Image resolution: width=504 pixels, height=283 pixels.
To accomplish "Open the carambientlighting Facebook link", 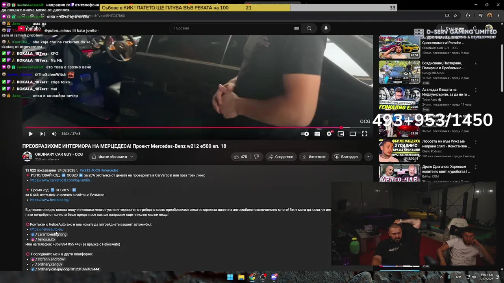I will pyautogui.click(x=49, y=234).
